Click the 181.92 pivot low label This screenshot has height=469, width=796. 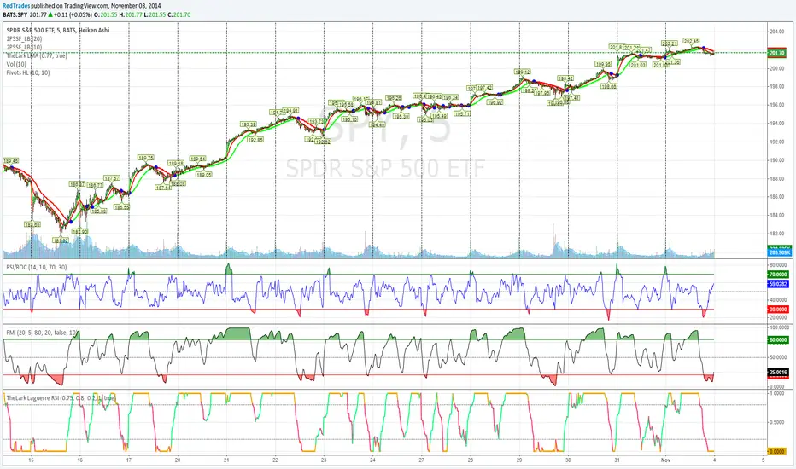(x=61, y=240)
